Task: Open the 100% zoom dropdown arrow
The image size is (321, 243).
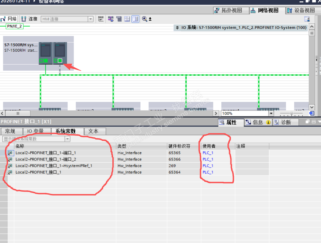Action: click(271, 113)
